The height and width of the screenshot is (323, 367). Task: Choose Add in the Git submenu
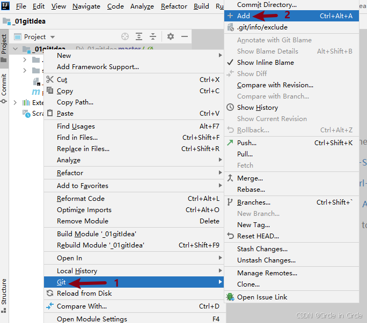tap(244, 16)
